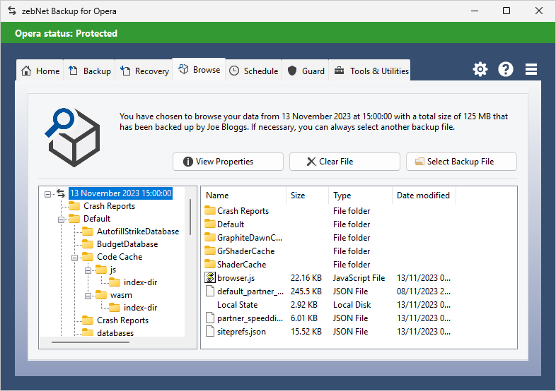Click the siteprefs.json file icon

click(210, 332)
